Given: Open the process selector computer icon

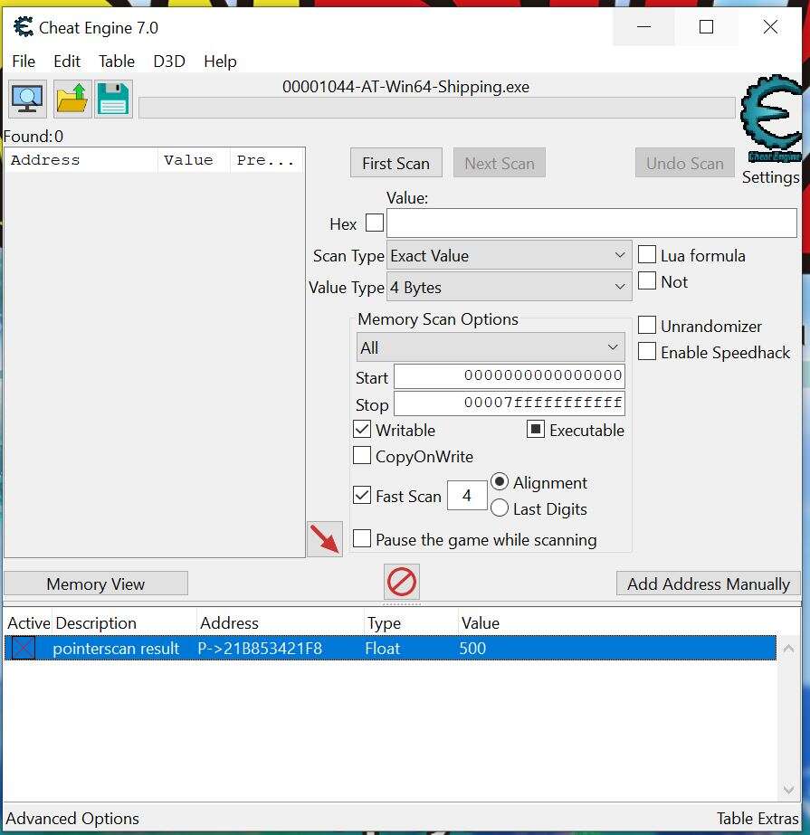Looking at the screenshot, I should click(27, 99).
